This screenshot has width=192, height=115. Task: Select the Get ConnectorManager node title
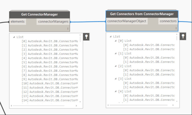click(x=39, y=15)
